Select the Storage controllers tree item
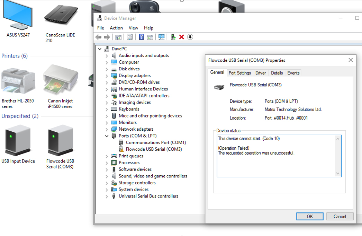The image size is (362, 236). pyautogui.click(x=137, y=183)
